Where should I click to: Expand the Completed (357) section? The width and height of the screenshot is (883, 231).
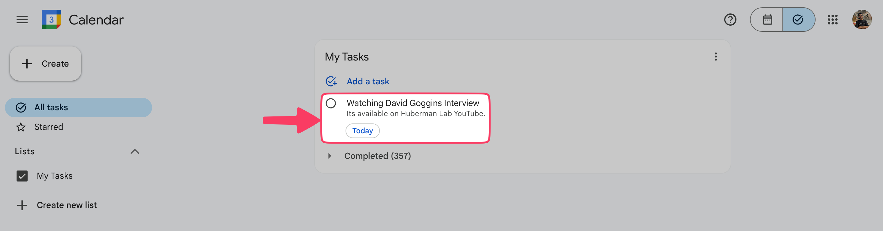[x=329, y=156]
